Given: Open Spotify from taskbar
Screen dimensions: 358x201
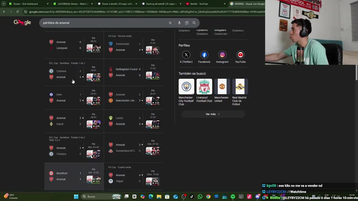Looking at the screenshot, I should coord(233,197).
